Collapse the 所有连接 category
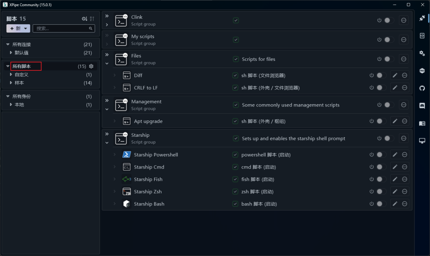Image resolution: width=430 pixels, height=256 pixels. [8, 45]
